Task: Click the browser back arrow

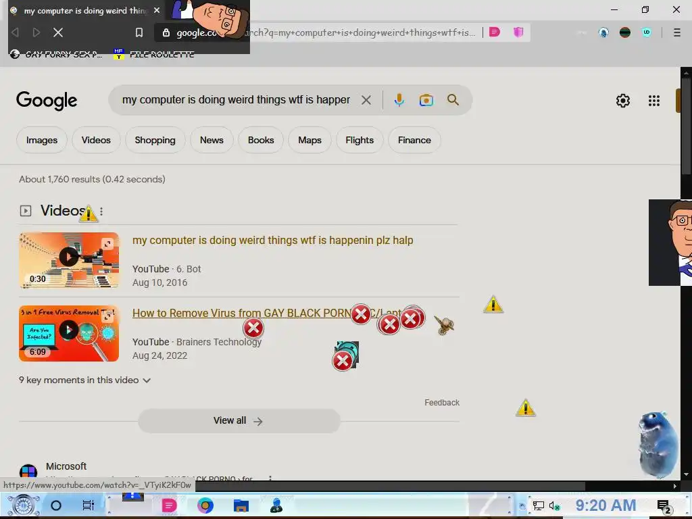Action: pyautogui.click(x=15, y=32)
